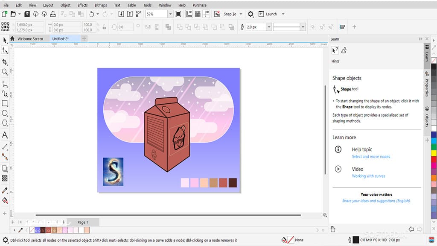
Task: Add a new document tab
Action: (x=84, y=39)
